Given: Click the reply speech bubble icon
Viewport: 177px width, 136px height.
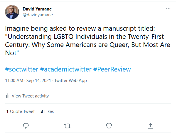Looking at the screenshot, I should tap(26, 126).
